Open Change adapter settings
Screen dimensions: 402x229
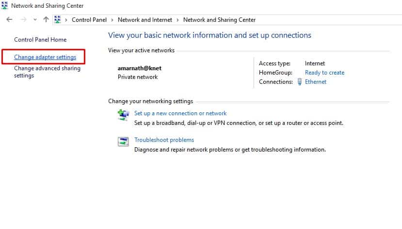45,57
